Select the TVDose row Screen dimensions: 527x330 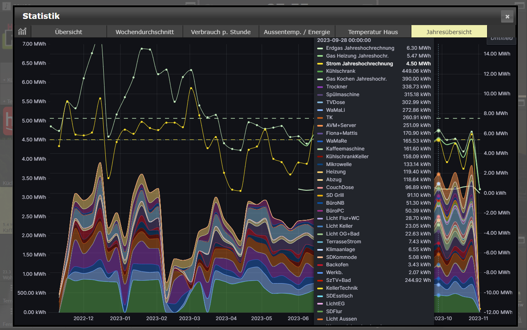(x=374, y=102)
